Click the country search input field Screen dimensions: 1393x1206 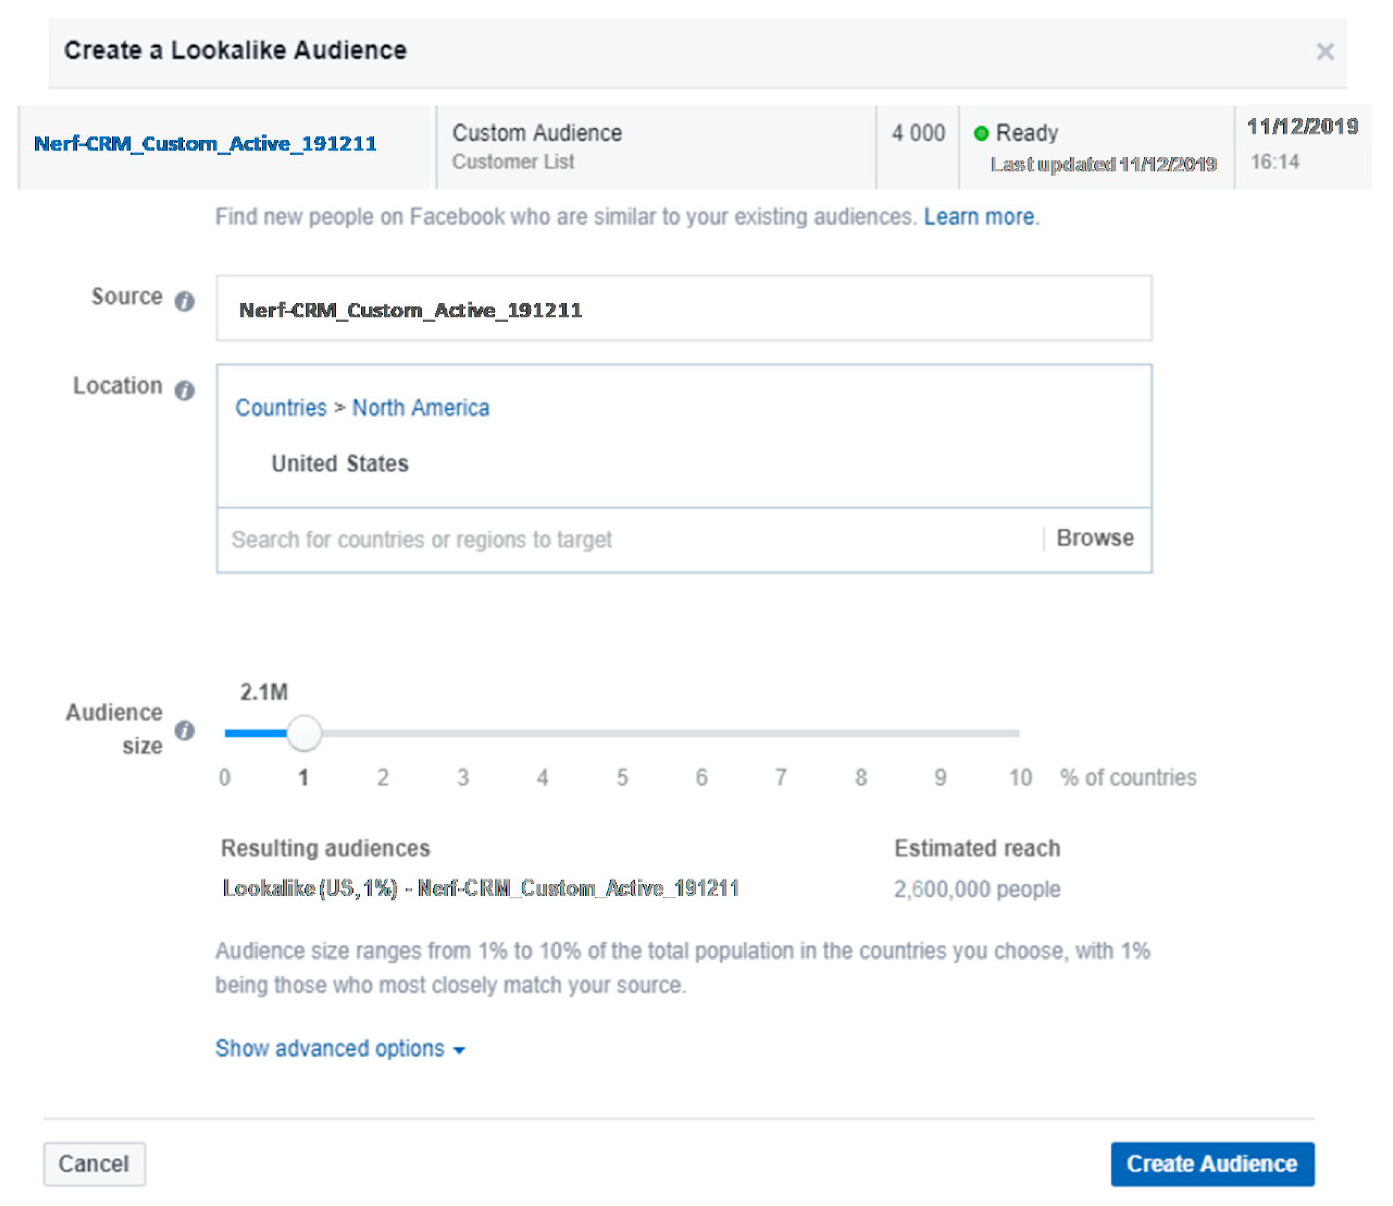[x=606, y=540]
